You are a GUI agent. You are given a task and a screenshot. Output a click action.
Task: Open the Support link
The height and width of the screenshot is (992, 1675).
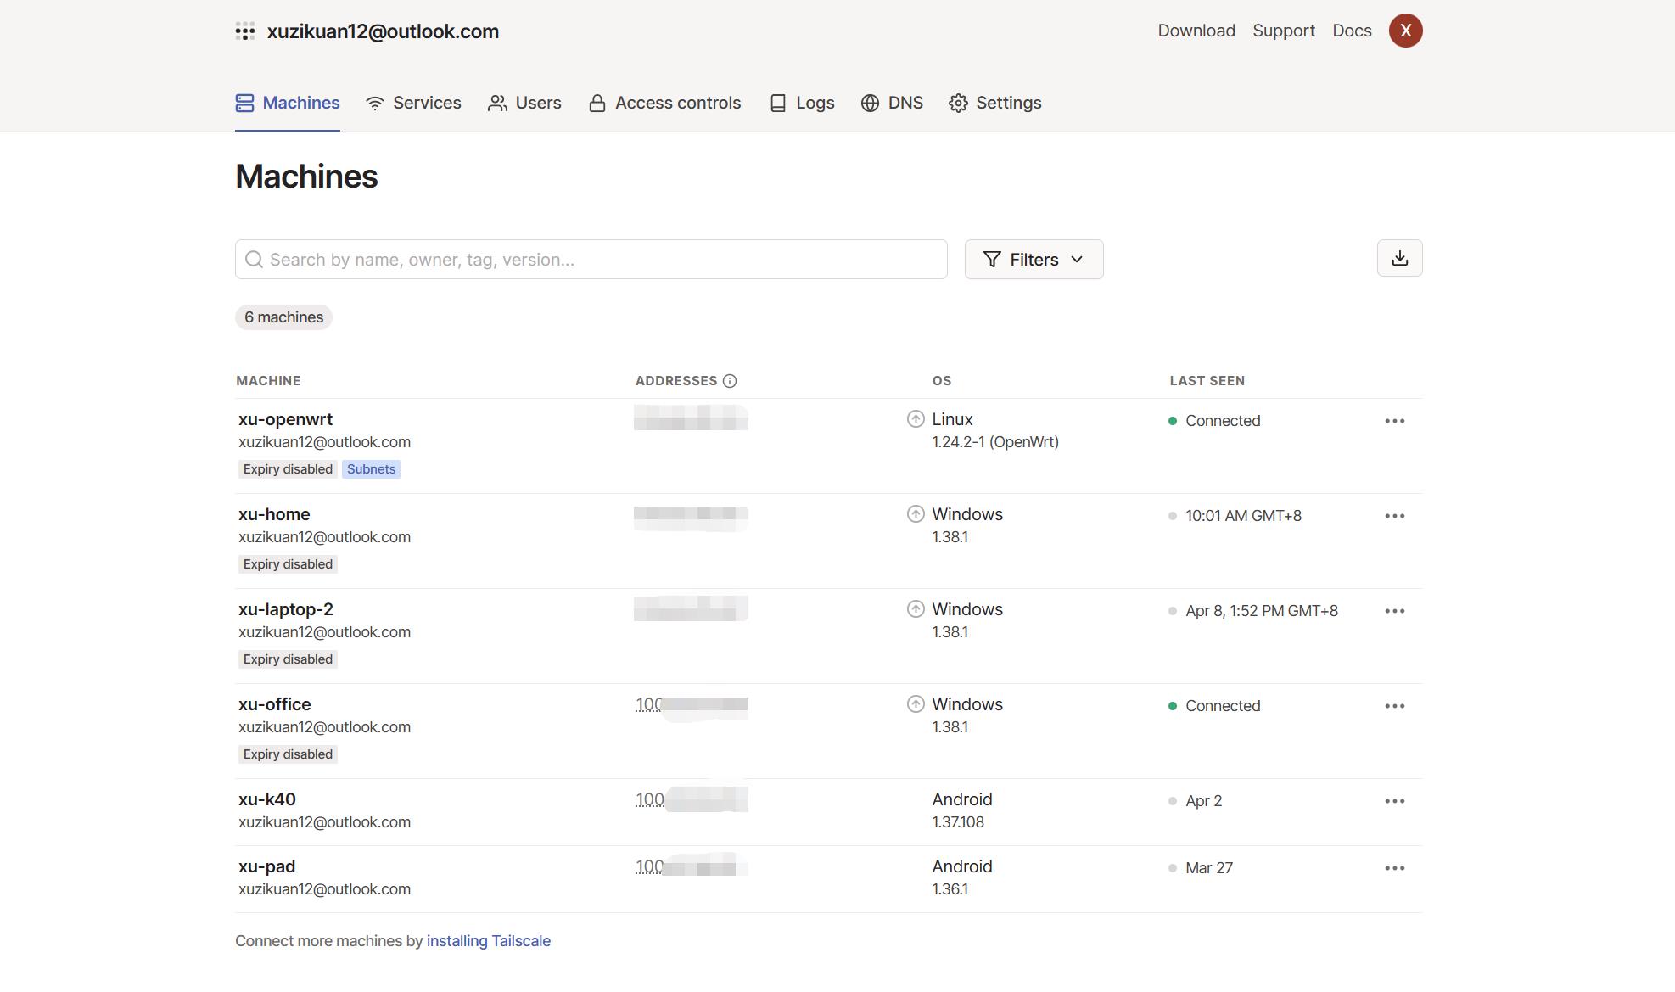click(1284, 31)
